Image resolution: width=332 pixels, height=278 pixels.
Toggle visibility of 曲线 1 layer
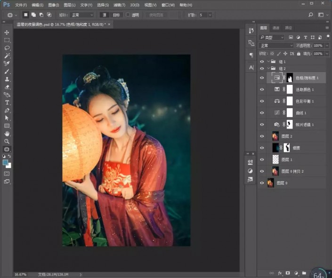(262, 113)
